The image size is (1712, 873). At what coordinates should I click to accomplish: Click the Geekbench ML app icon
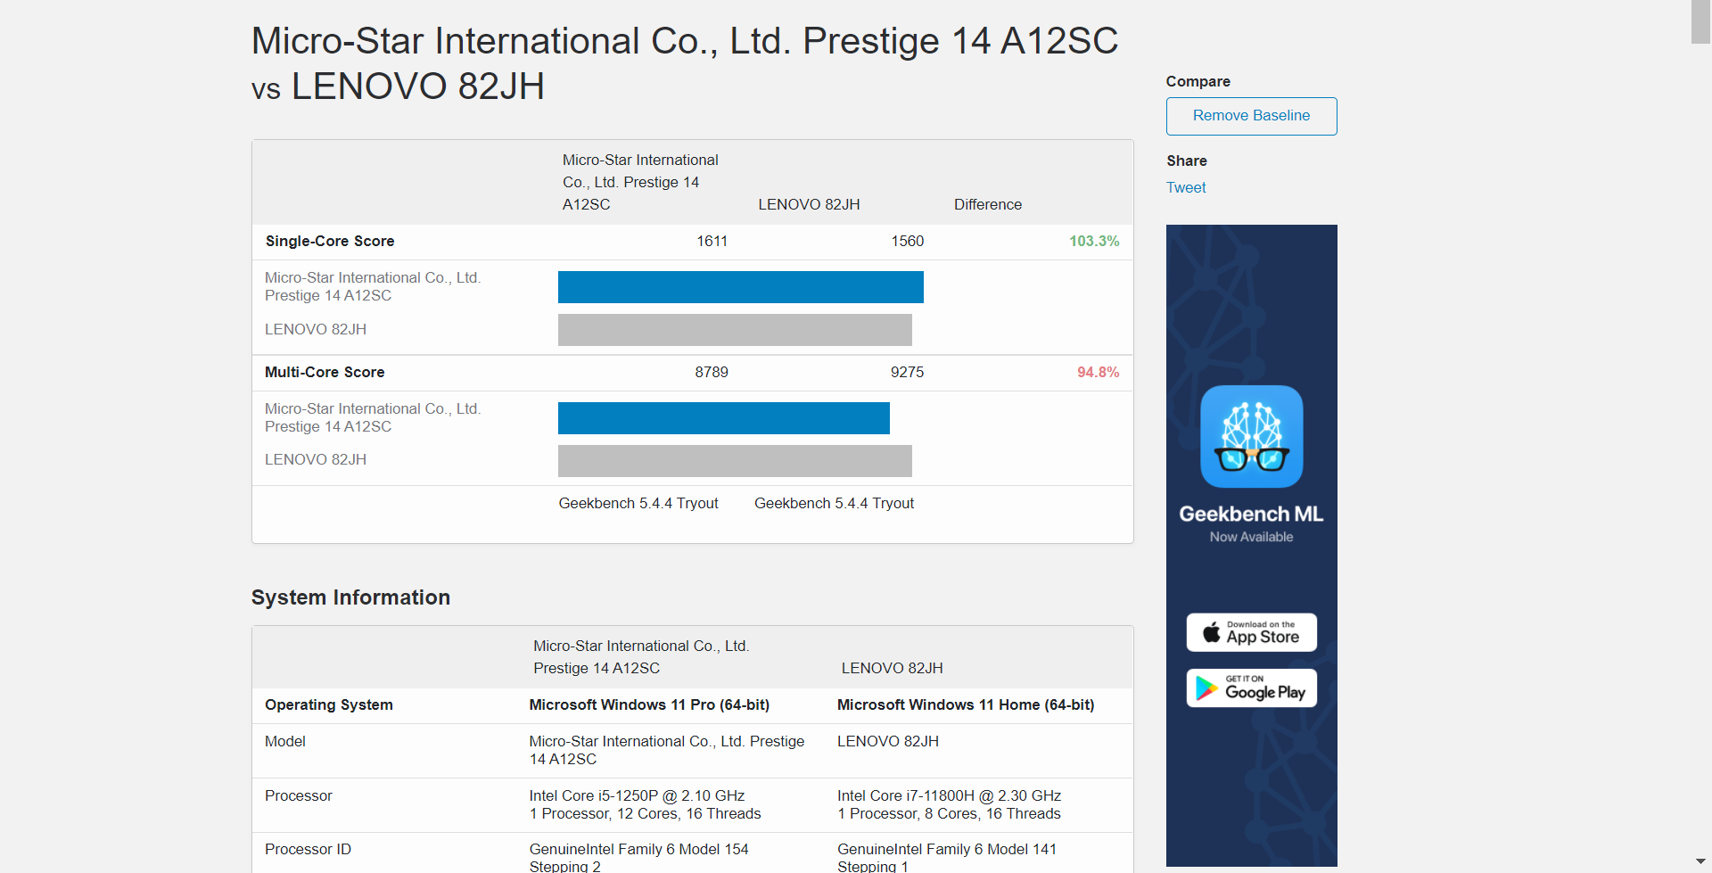[1251, 436]
